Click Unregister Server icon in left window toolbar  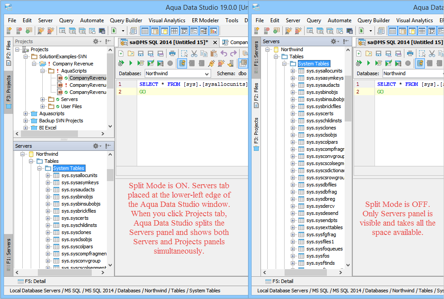(x=19, y=31)
